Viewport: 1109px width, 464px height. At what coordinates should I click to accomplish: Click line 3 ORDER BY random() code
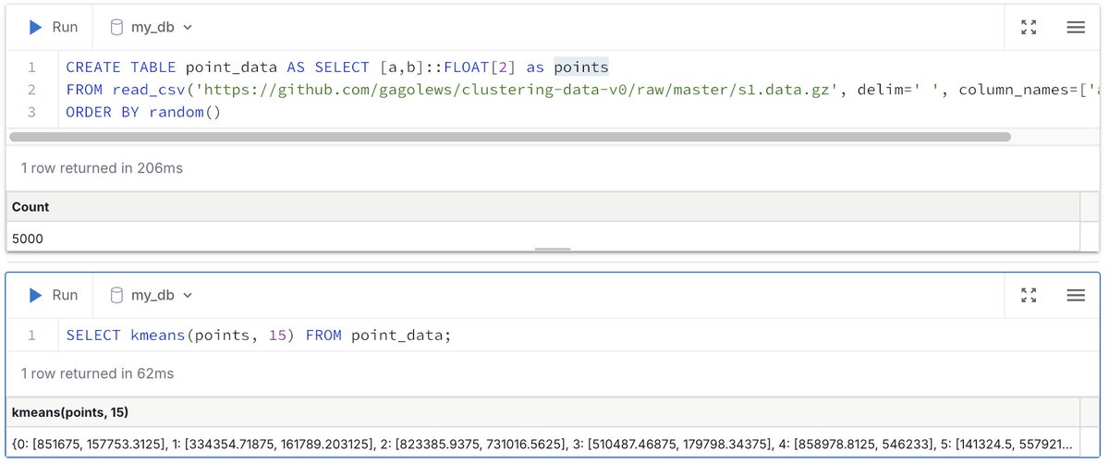tap(143, 112)
